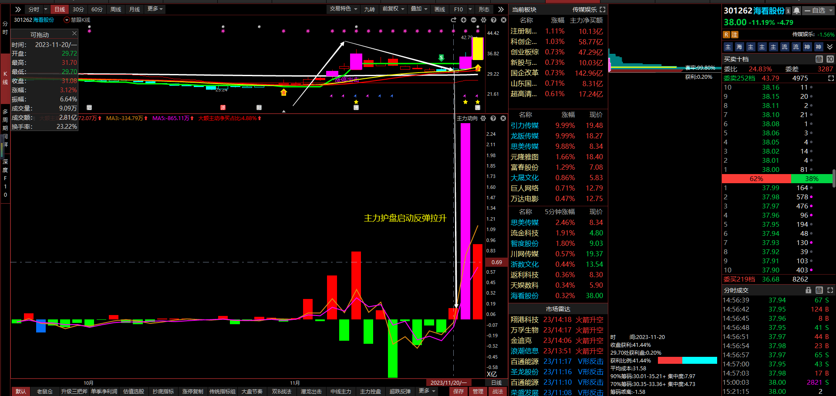Open the 主力动向 indicator help icon
The height and width of the screenshot is (396, 836).
click(493, 118)
